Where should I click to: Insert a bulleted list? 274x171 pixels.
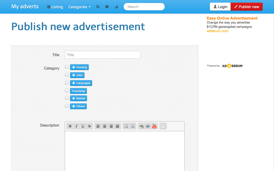pos(126,126)
